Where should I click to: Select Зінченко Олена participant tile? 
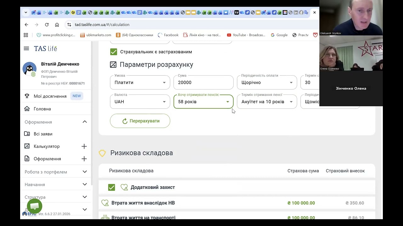[x=351, y=89]
